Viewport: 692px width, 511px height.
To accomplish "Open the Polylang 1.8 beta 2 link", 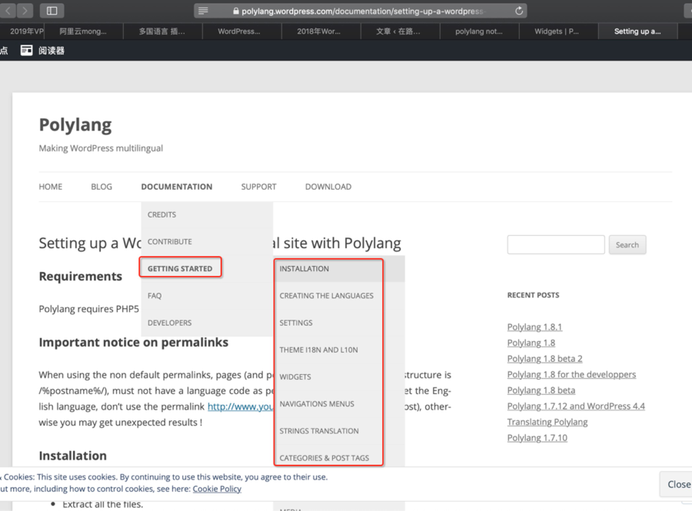I will 544,359.
